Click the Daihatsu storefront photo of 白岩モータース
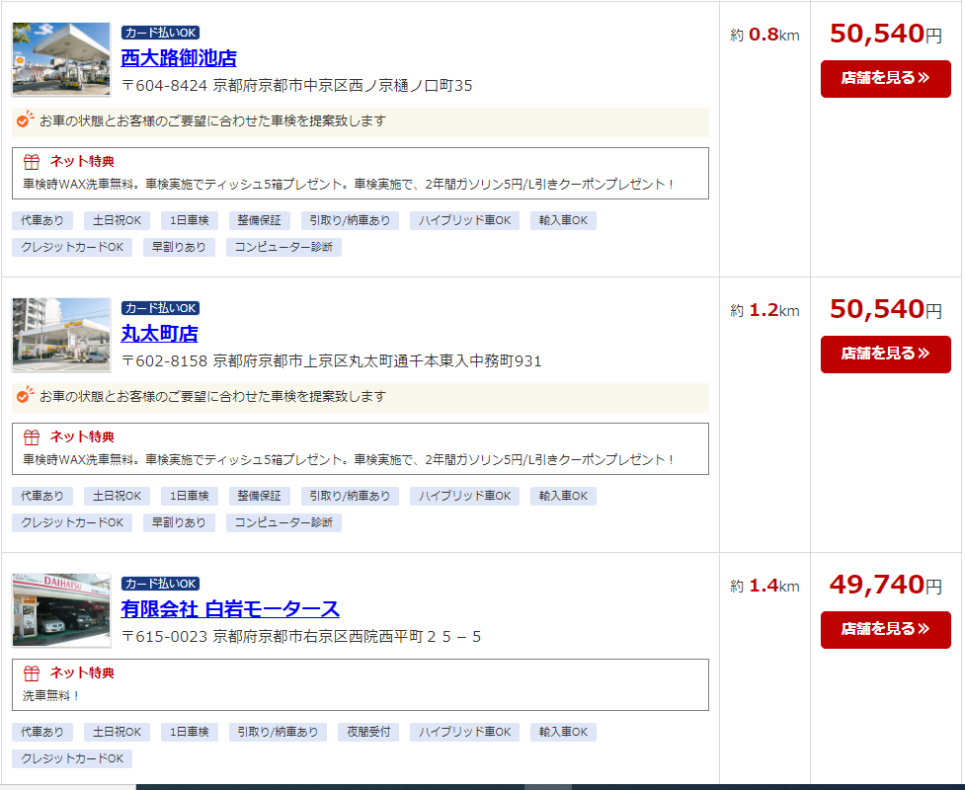This screenshot has width=965, height=790. click(x=61, y=610)
